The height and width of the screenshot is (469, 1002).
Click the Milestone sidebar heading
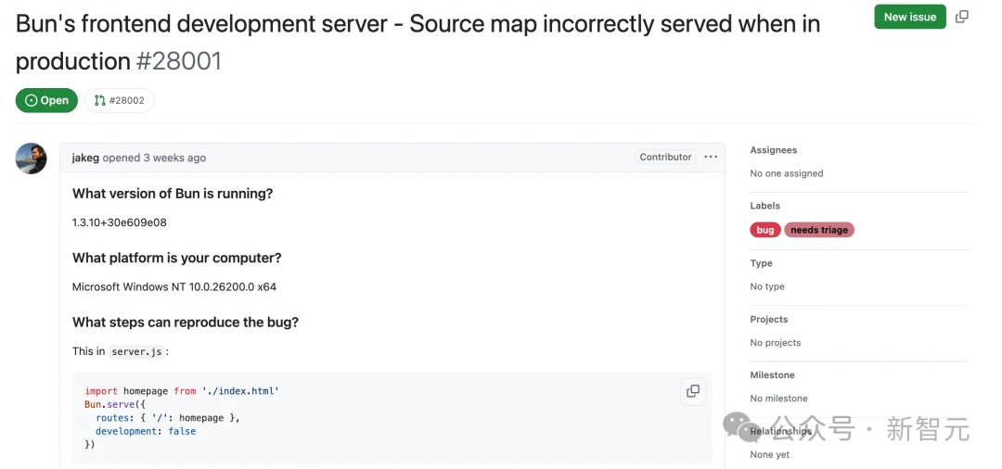pos(772,374)
